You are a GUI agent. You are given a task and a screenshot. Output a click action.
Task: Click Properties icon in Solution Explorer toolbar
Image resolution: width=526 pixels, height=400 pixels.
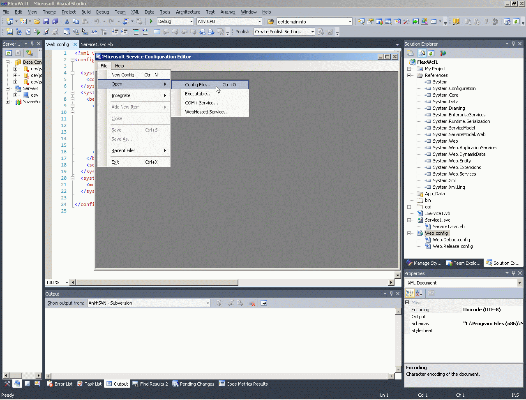click(x=410, y=53)
